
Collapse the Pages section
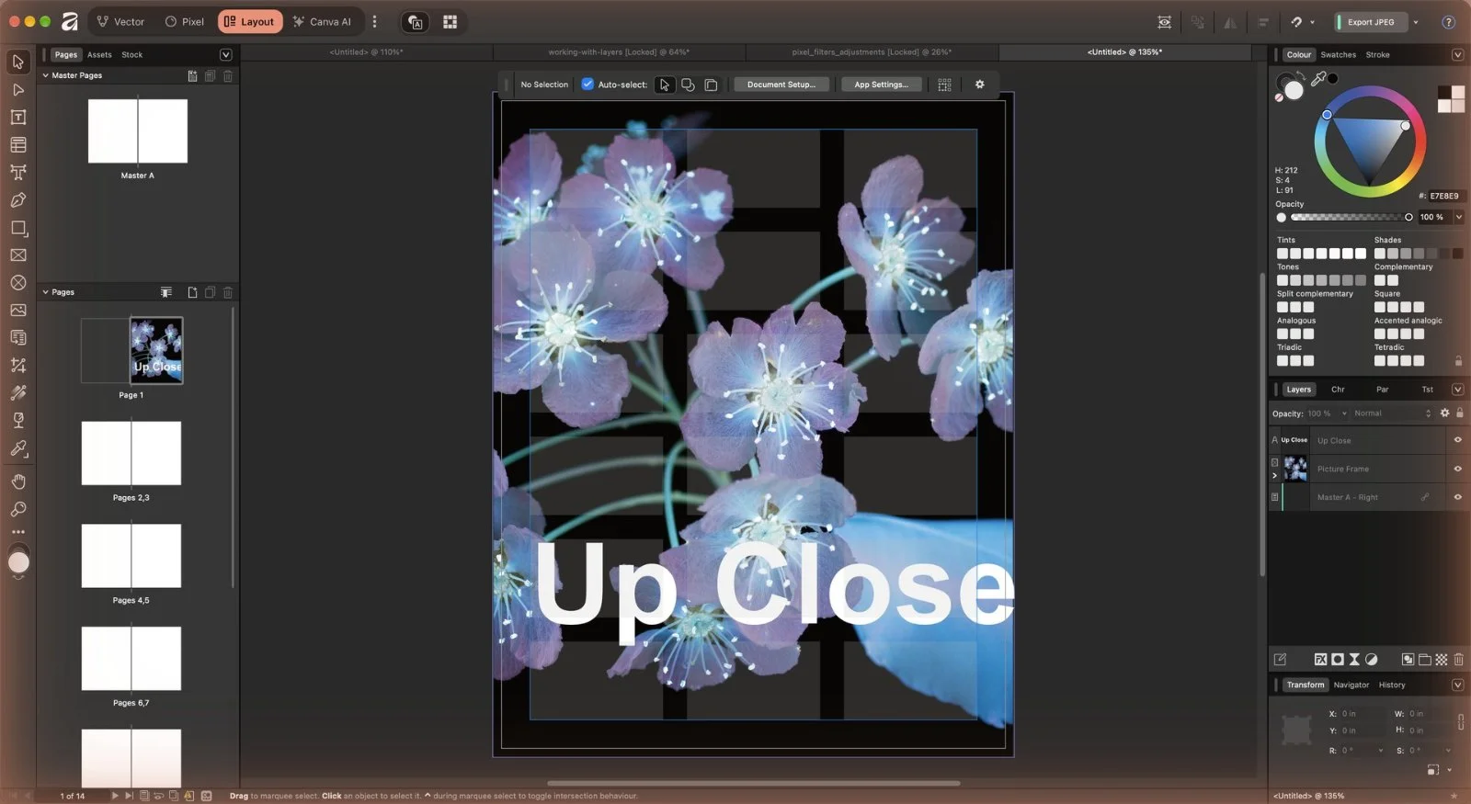click(45, 292)
